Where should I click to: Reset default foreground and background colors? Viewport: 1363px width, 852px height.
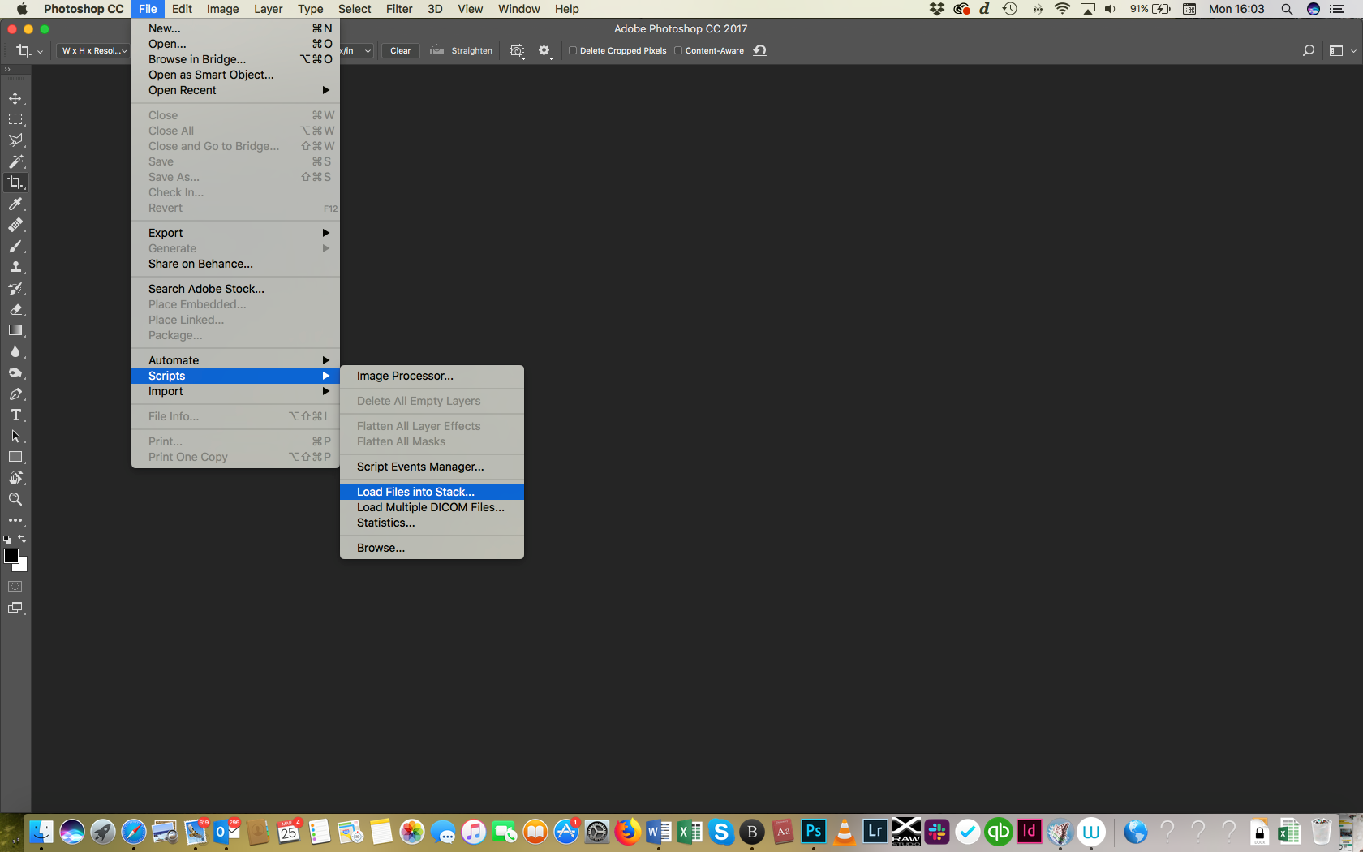coord(7,539)
